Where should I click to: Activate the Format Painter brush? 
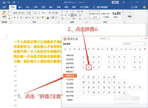(9, 18)
